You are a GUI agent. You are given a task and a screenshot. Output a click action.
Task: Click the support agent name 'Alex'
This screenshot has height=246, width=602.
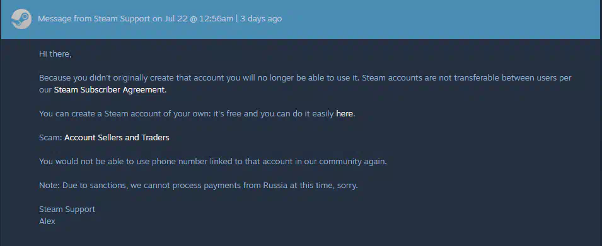coord(47,221)
